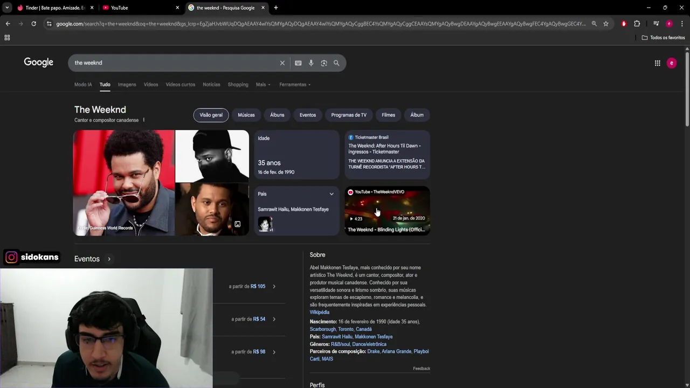Close the Tinder tab
690x388 pixels.
point(92,8)
